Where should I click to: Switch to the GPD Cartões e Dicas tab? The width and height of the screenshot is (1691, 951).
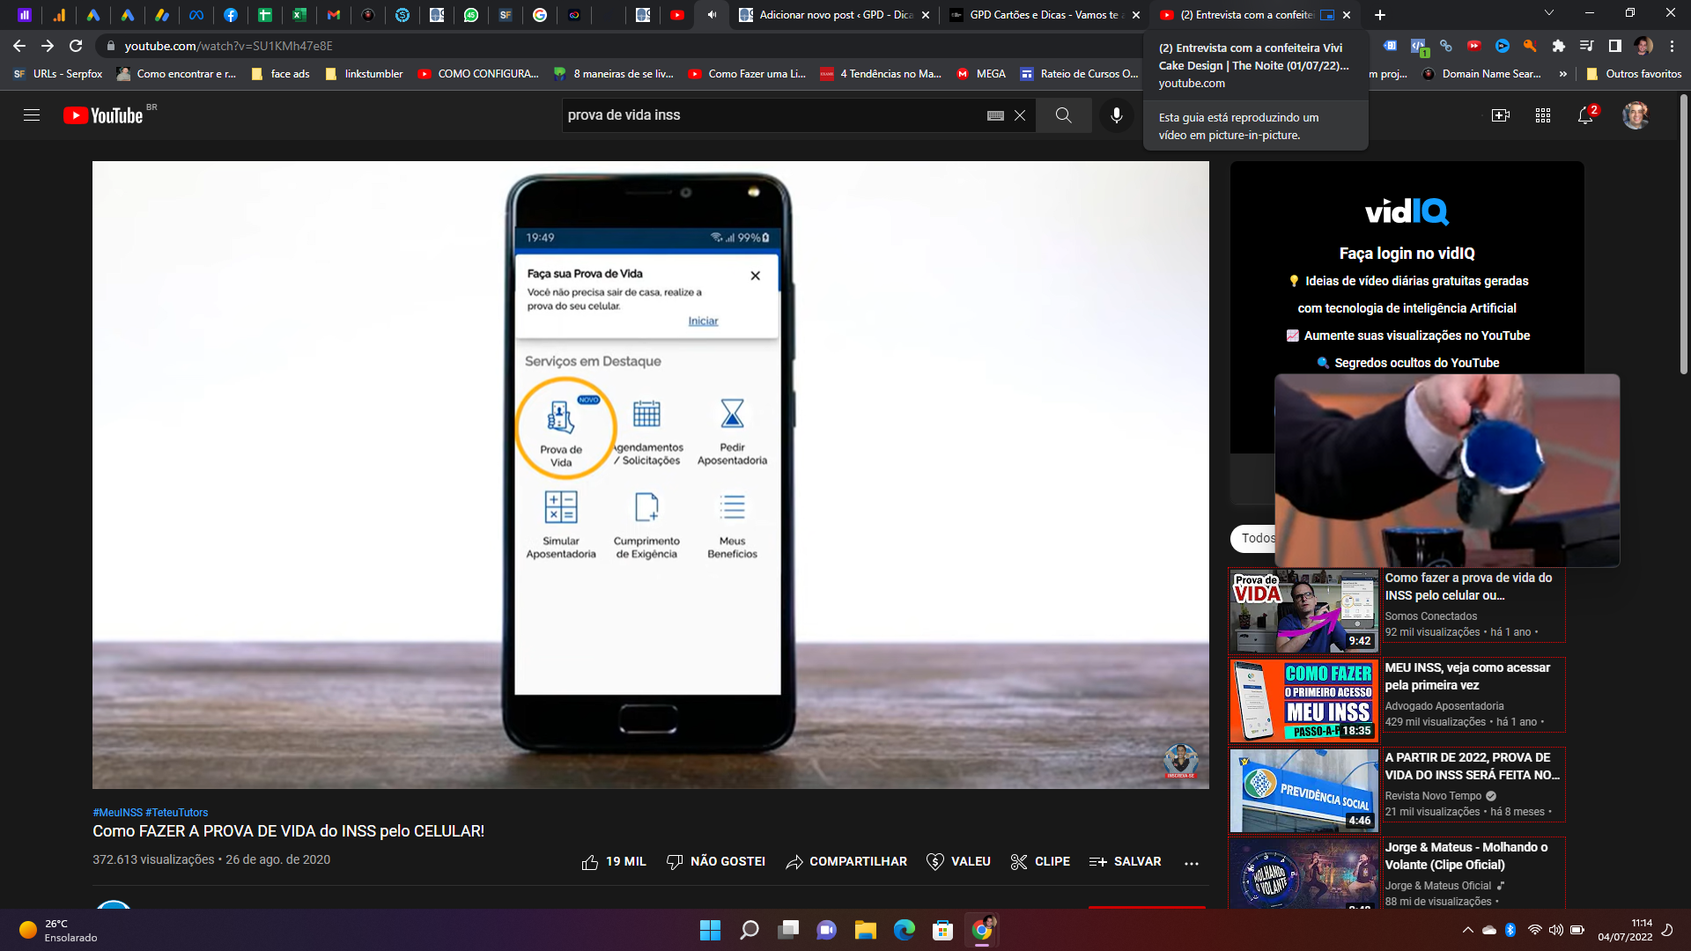click(1044, 15)
